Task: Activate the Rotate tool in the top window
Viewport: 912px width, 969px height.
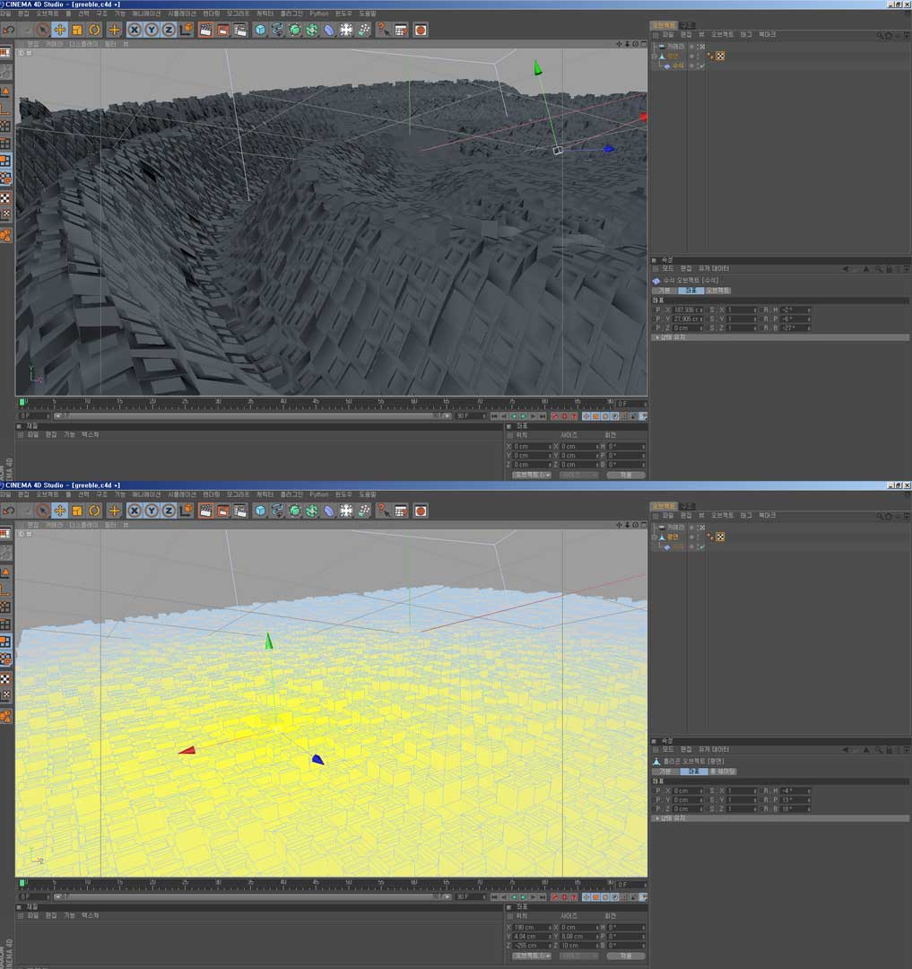Action: coord(94,30)
